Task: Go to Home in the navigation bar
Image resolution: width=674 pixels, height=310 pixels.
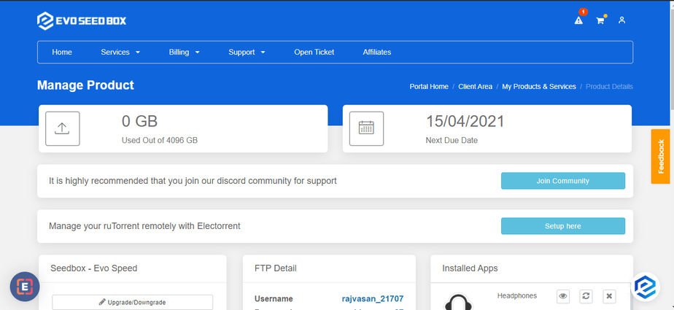Action: click(62, 53)
